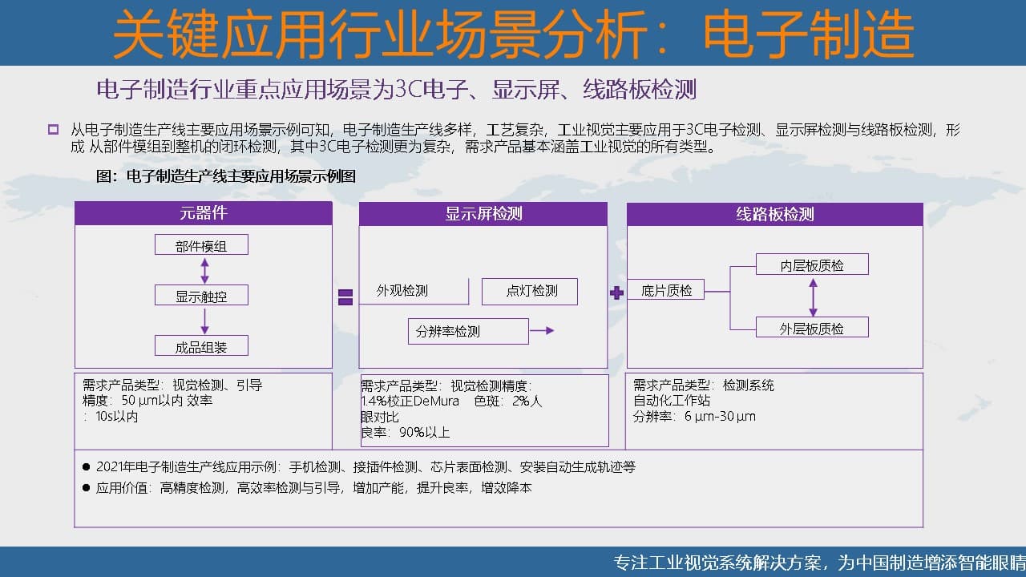Click the purple equals sign between diagrams
This screenshot has height=577, width=1026.
(345, 297)
